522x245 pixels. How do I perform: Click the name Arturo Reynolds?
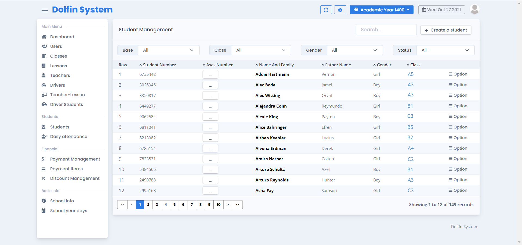(272, 180)
